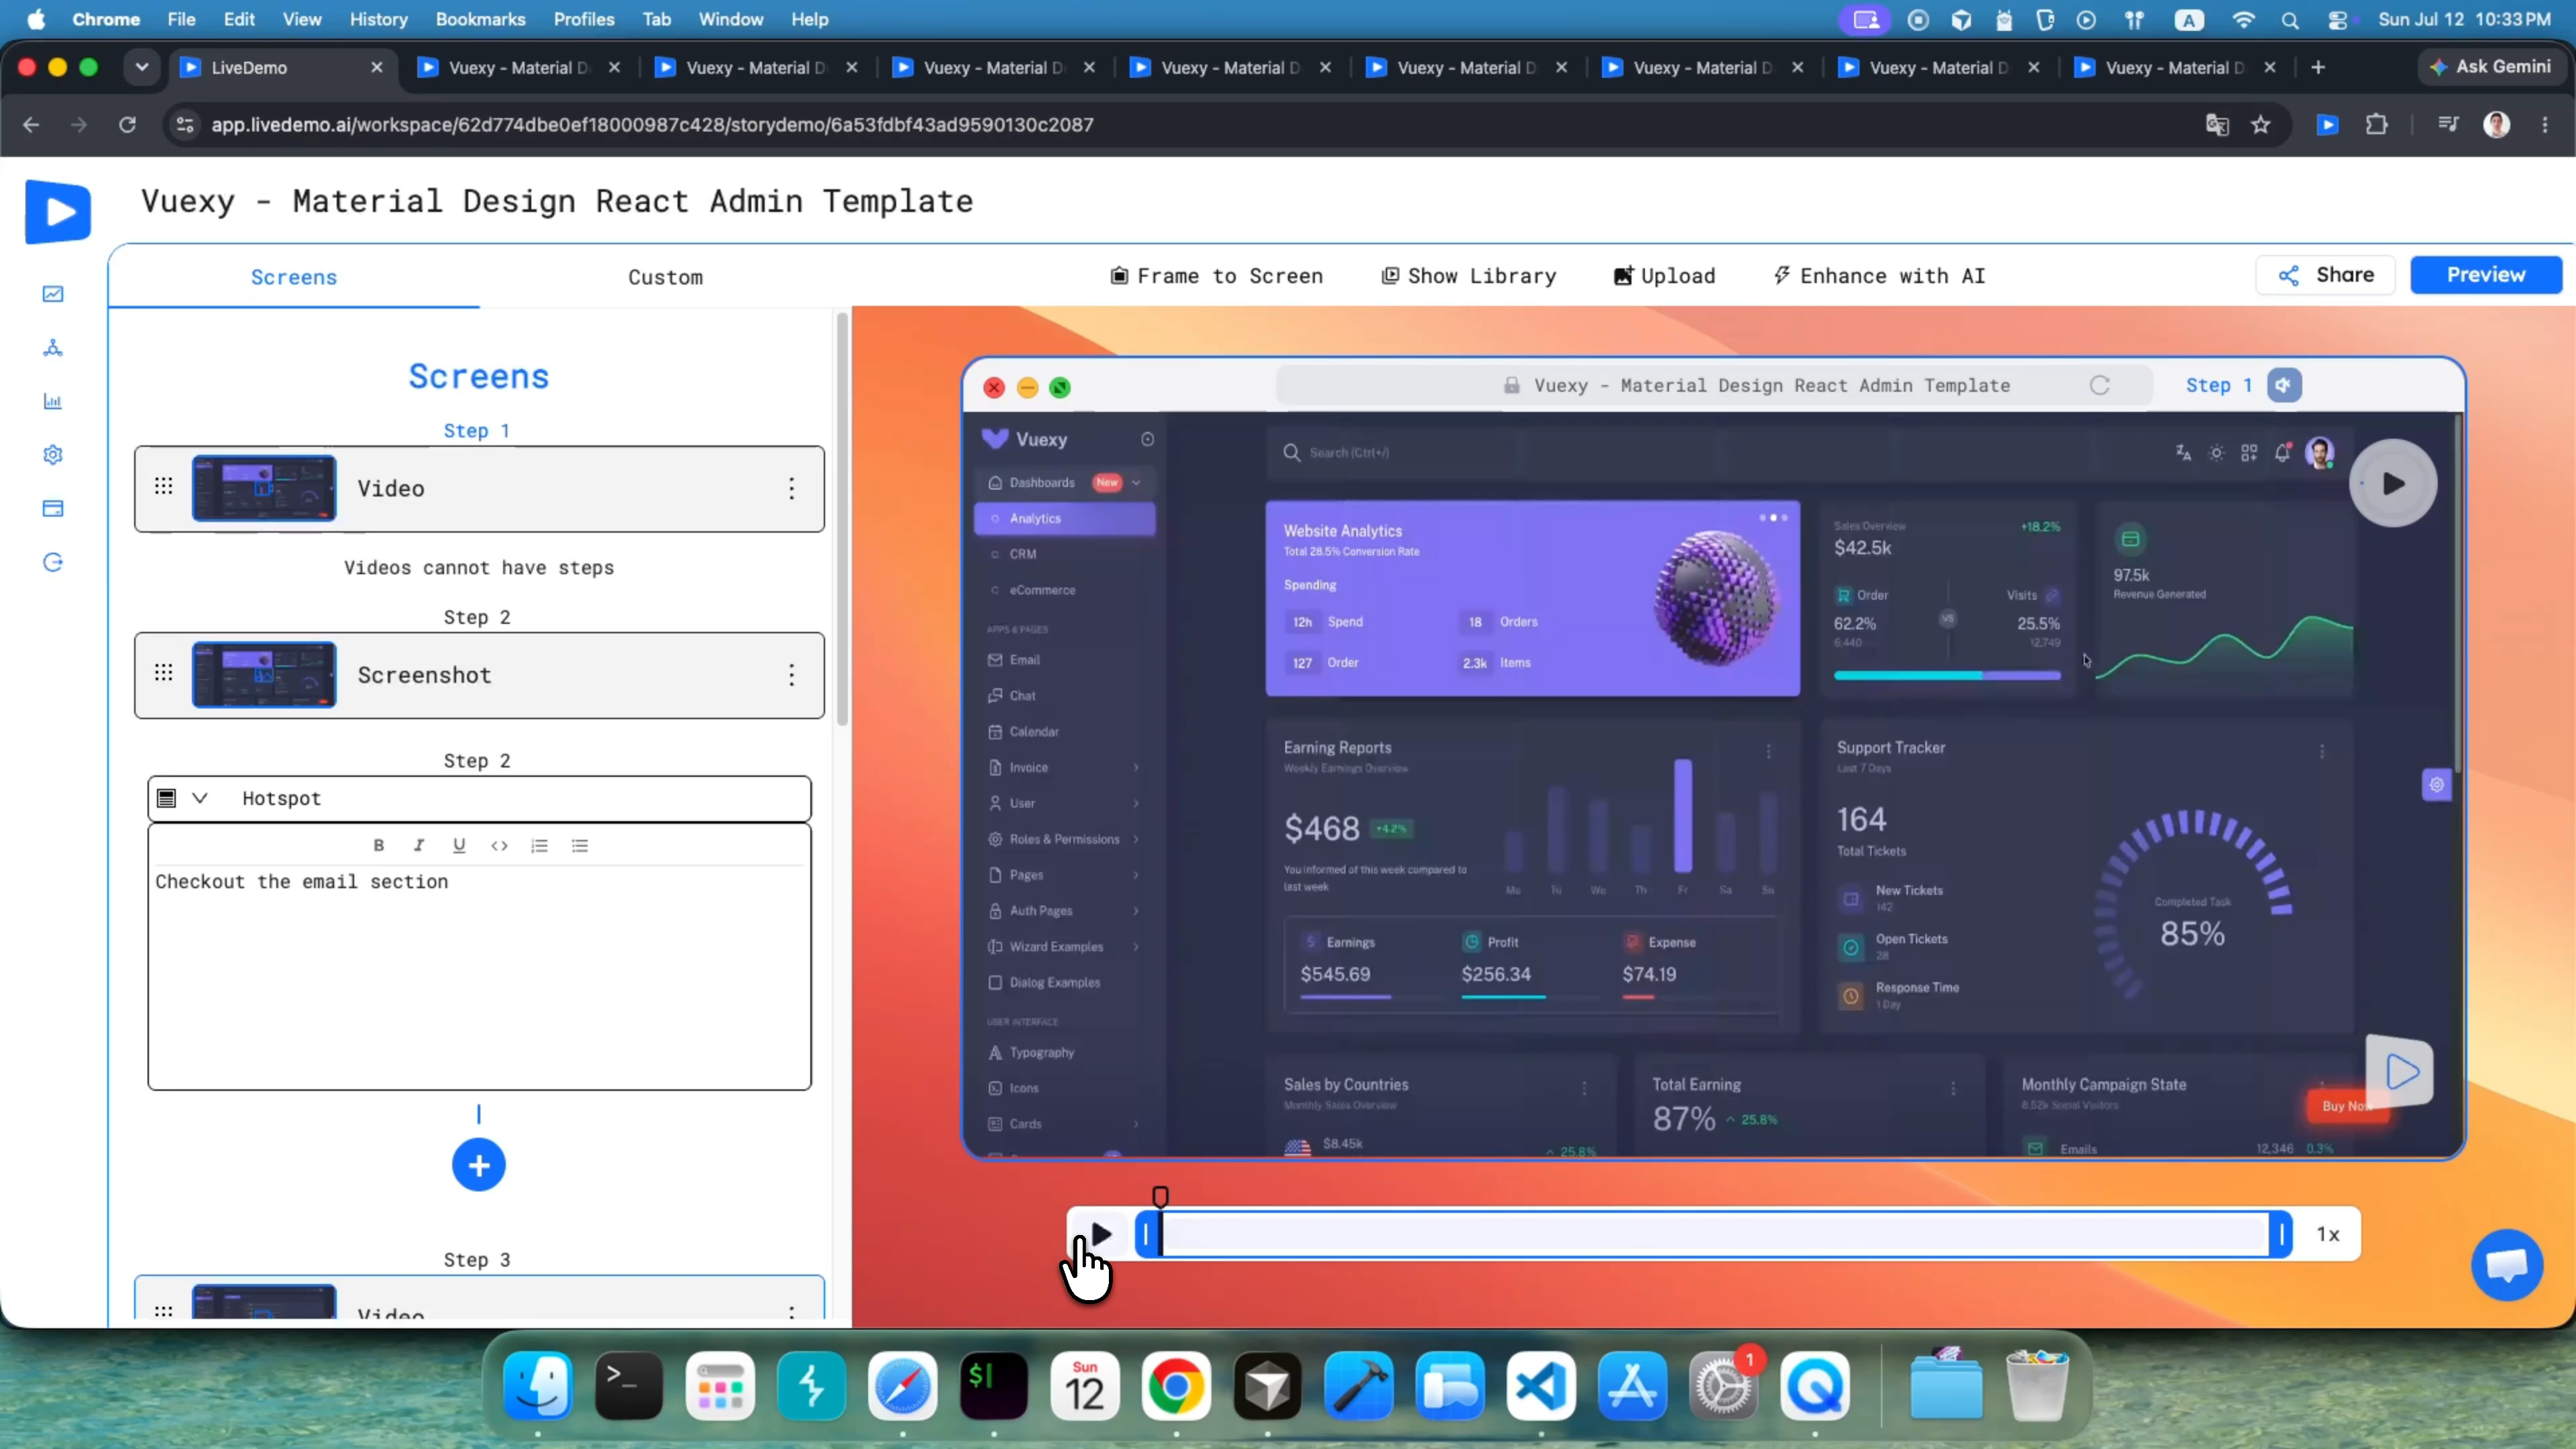
Task: Switch to the Screens tab
Action: coord(294,277)
